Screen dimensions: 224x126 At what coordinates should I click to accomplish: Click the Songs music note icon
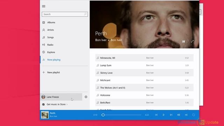(44, 37)
